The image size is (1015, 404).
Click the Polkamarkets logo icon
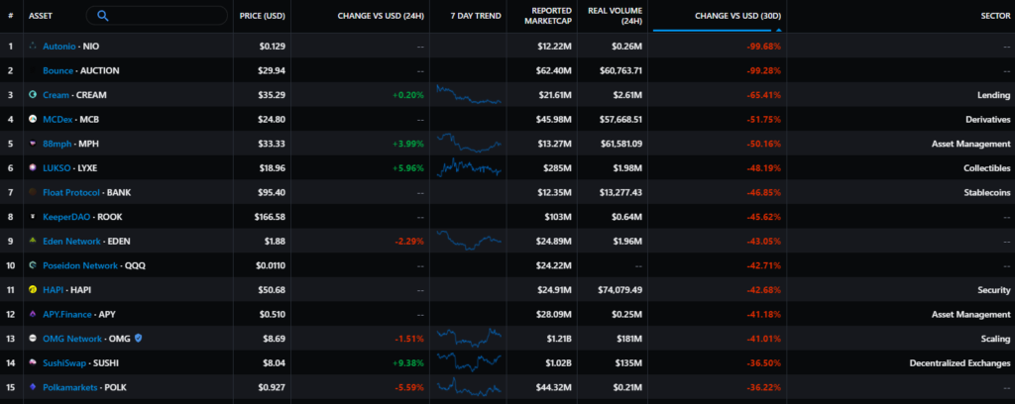click(x=33, y=387)
